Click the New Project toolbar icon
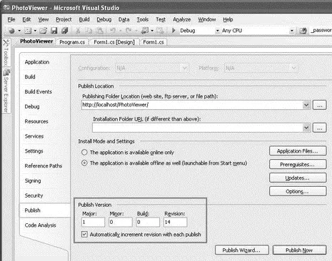Image resolution: width=332 pixels, height=261 pixels. click(x=11, y=31)
